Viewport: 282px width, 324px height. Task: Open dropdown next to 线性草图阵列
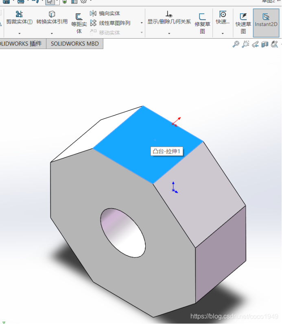point(142,23)
